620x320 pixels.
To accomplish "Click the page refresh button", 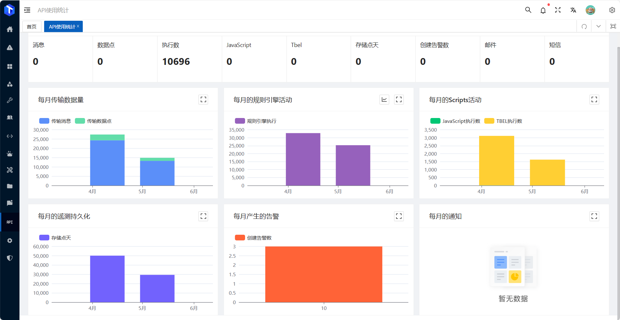I will pyautogui.click(x=585, y=26).
